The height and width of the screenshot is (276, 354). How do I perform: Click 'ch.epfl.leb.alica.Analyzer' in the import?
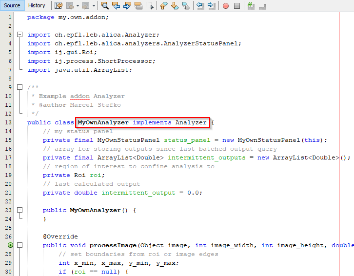(105, 35)
